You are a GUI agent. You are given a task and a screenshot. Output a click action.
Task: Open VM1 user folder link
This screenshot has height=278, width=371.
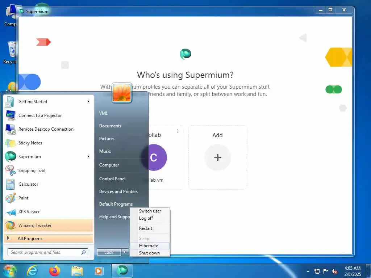click(103, 113)
